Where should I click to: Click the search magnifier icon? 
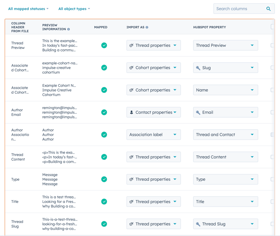pyautogui.click(x=268, y=9)
